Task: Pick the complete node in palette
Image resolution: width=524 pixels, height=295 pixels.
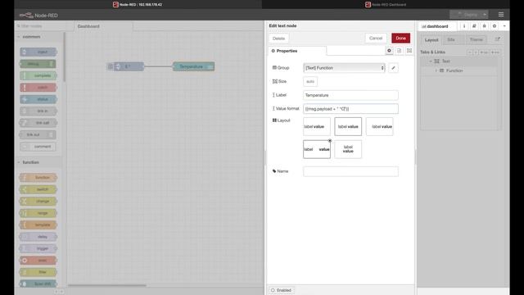Action: [x=38, y=75]
